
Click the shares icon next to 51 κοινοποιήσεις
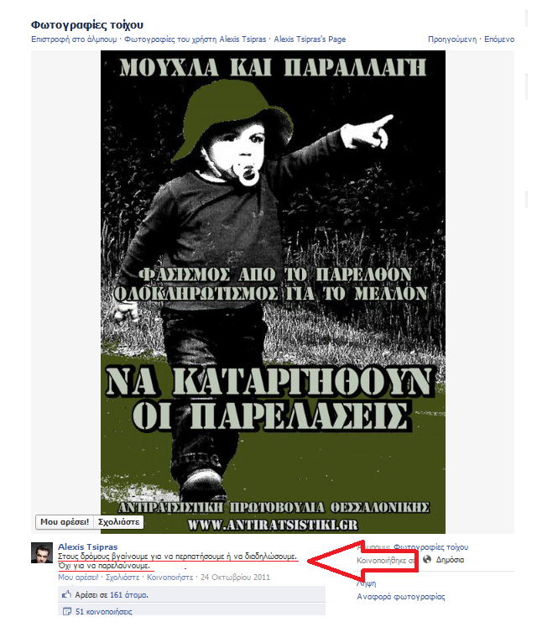coord(67,611)
